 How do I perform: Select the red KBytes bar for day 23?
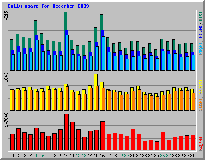click(x=145, y=146)
